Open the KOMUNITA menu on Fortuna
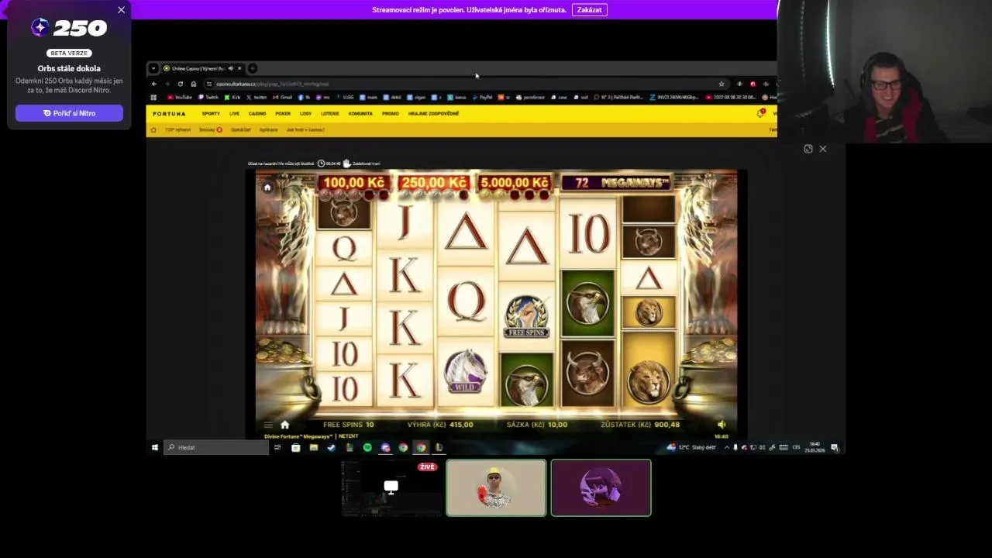This screenshot has height=558, width=992. [360, 114]
